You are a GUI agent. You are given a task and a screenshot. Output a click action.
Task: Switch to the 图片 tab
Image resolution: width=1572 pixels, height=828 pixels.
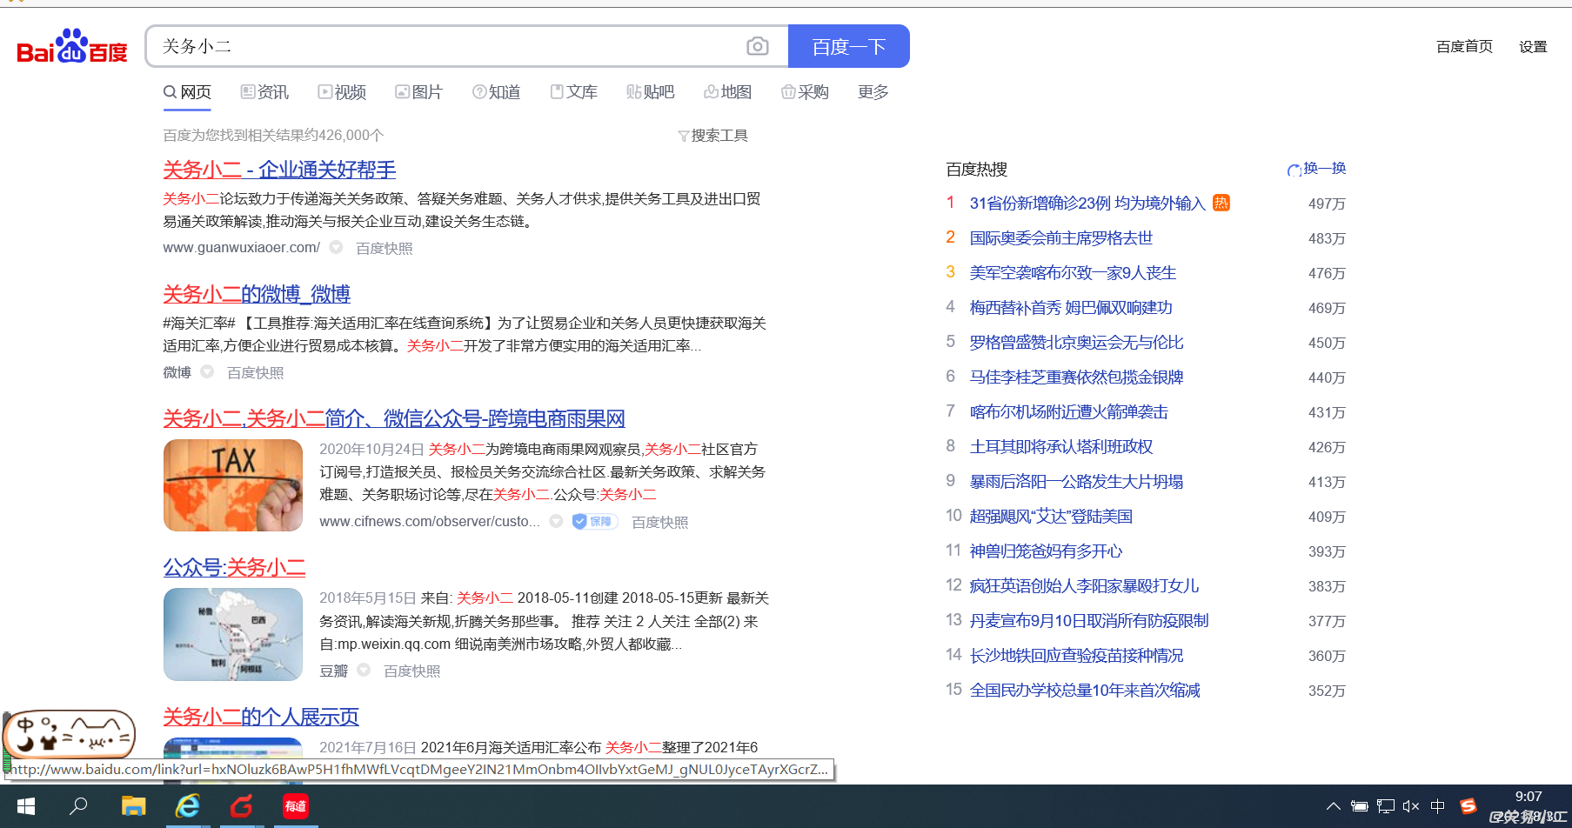click(418, 92)
